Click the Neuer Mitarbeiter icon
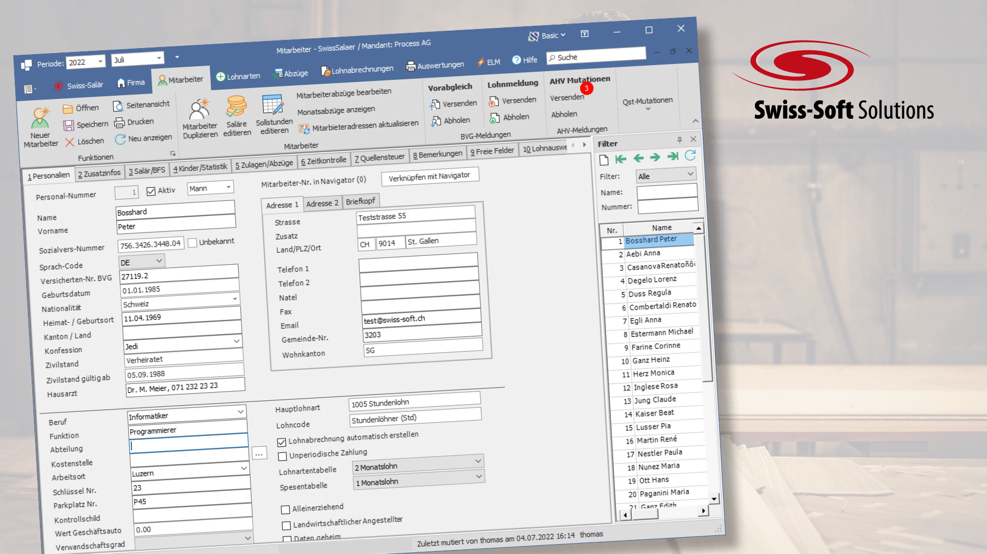987x554 pixels. tap(40, 118)
